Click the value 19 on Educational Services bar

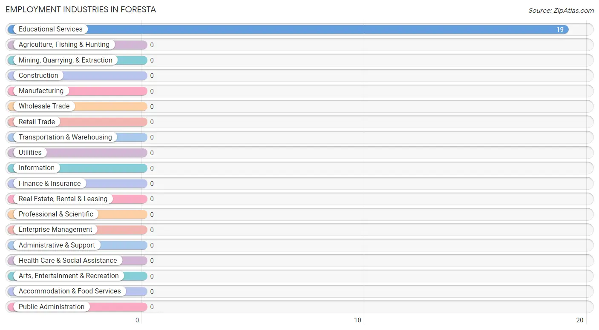pos(560,30)
